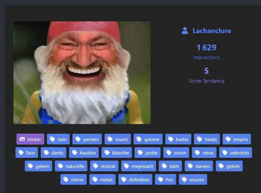Select the sourire tag
This screenshot has height=193, width=261.
193,179
